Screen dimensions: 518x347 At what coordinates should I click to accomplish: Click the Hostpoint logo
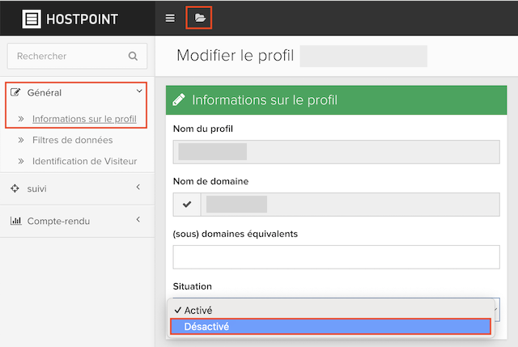70,19
